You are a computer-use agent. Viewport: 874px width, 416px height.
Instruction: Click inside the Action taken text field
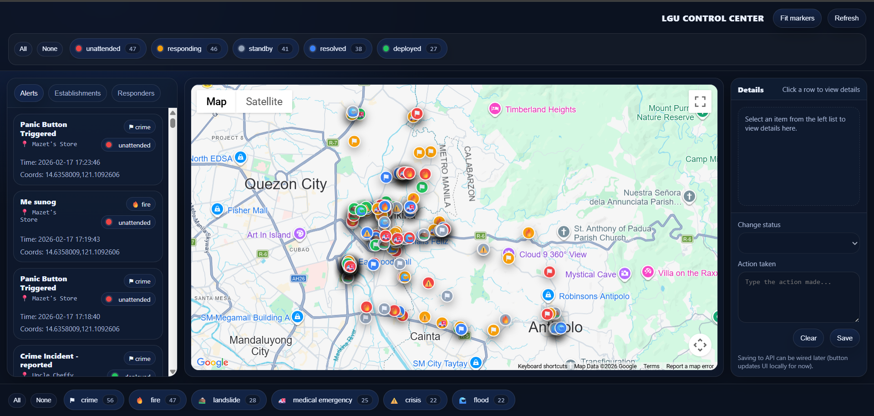tap(798, 297)
